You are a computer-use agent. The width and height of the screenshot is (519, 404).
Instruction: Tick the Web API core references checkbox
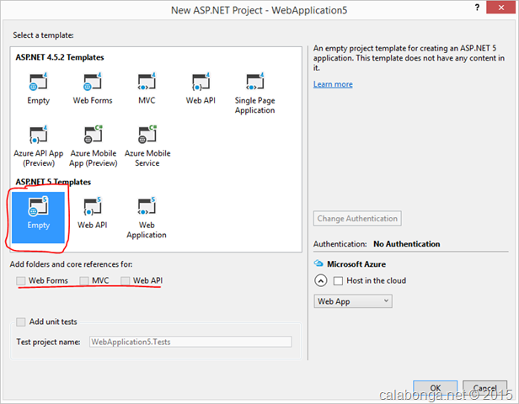point(125,280)
